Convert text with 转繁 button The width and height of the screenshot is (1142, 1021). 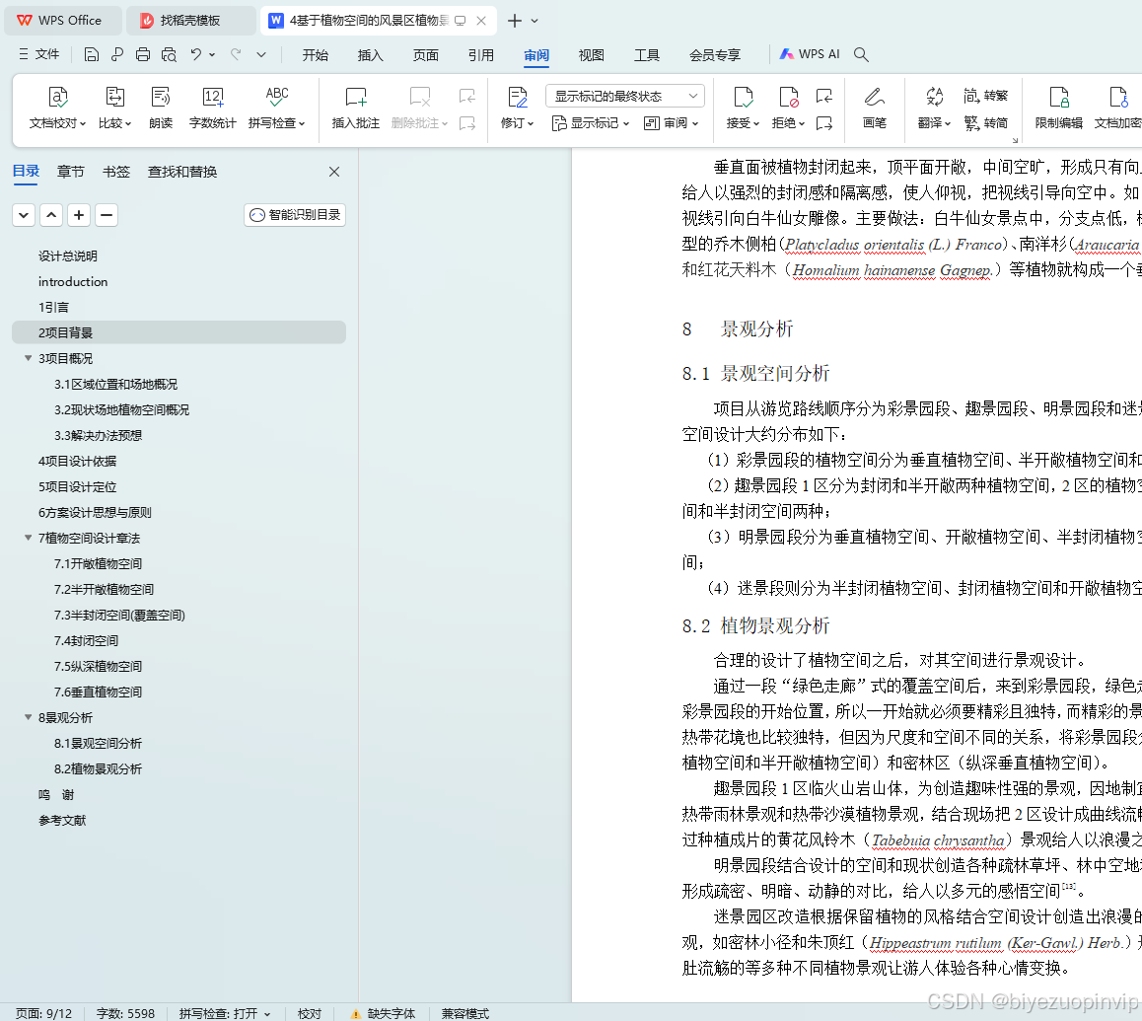tap(985, 96)
